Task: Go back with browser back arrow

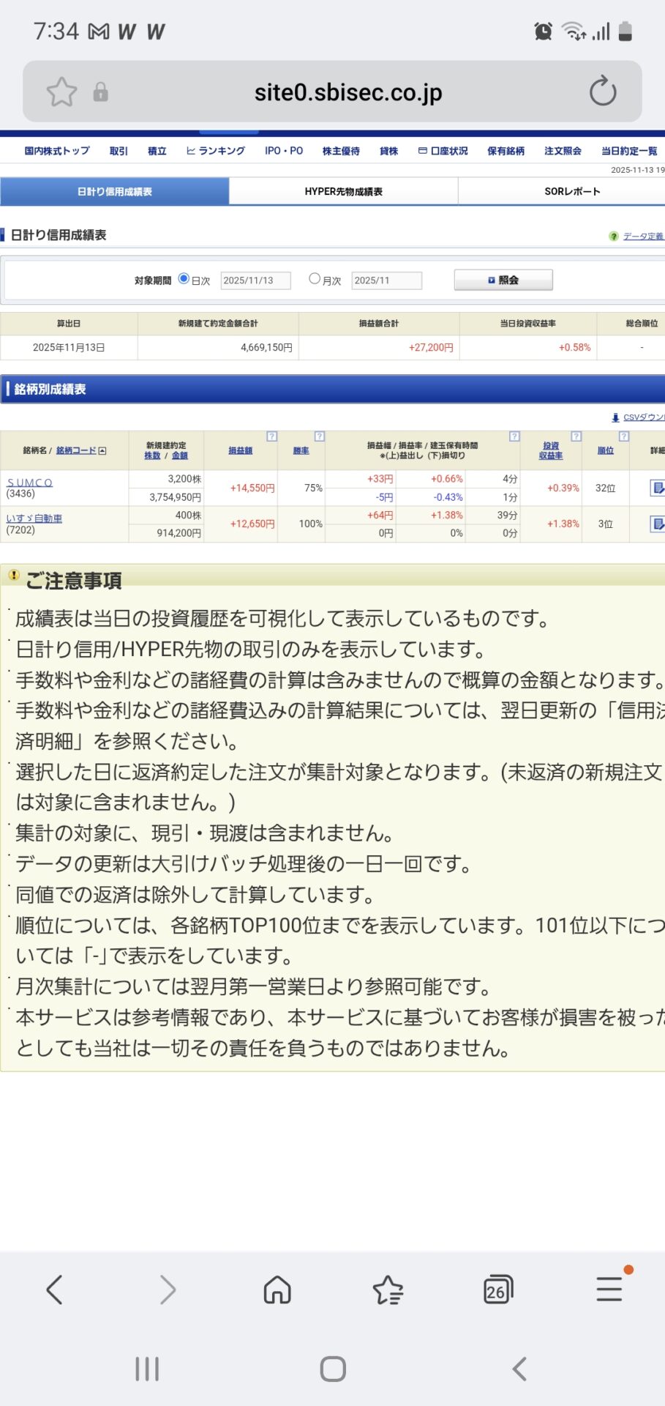Action: point(55,1290)
